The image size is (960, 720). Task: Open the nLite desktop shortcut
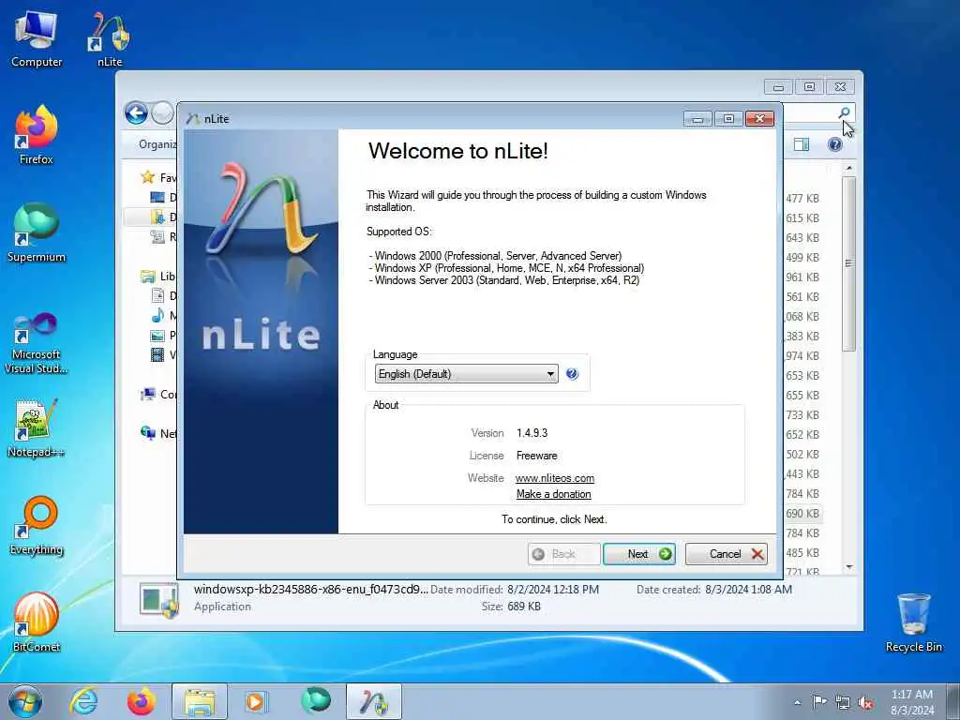tap(110, 39)
